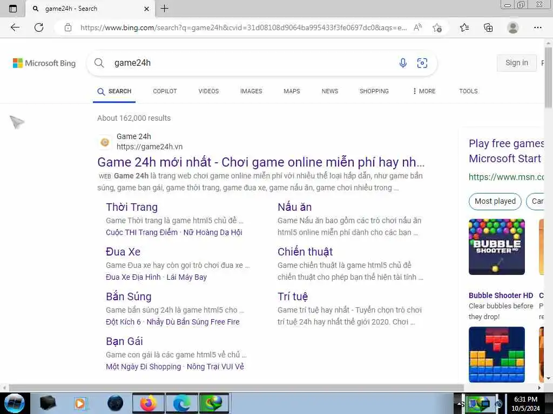This screenshot has width=553, height=414.
Task: Open the dark folder taskbar icon
Action: coord(48,403)
